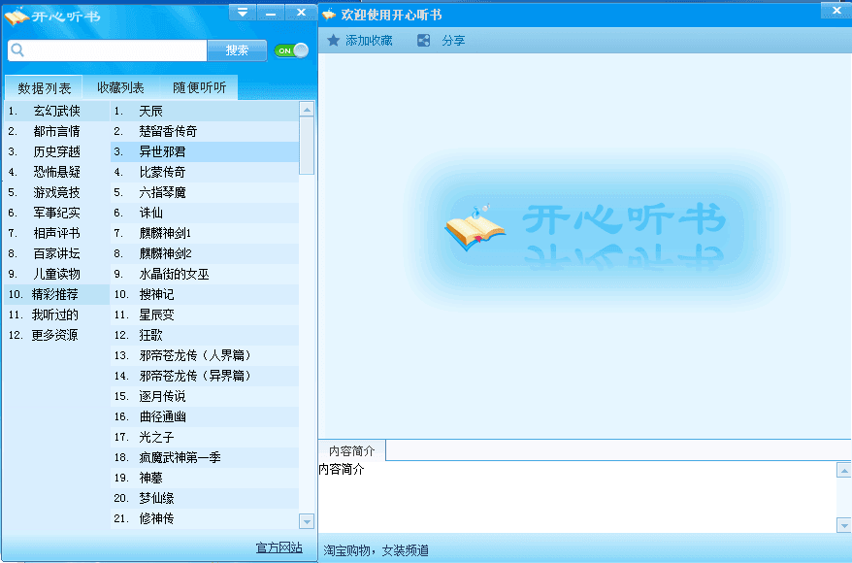Open the title bar dropdown menu arrow
This screenshot has width=852, height=563.
click(243, 12)
